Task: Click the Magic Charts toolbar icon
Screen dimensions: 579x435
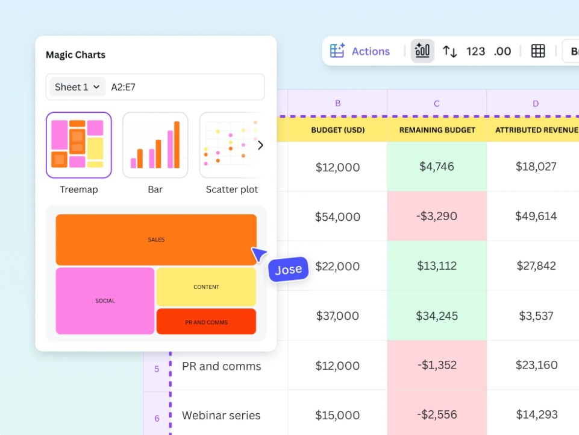Action: (x=422, y=51)
